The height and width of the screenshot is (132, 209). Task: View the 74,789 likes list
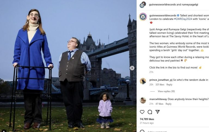tap(147, 119)
